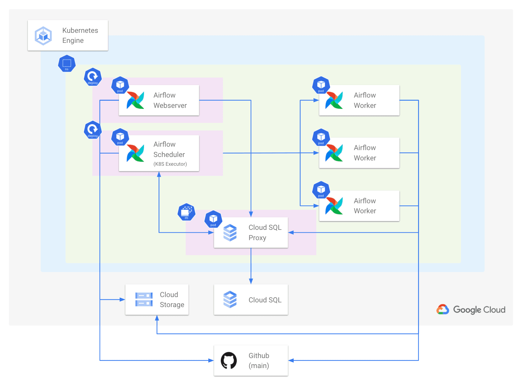Click the Cloud SQL Proxy box label
This screenshot has width=523, height=384.
pyautogui.click(x=265, y=233)
